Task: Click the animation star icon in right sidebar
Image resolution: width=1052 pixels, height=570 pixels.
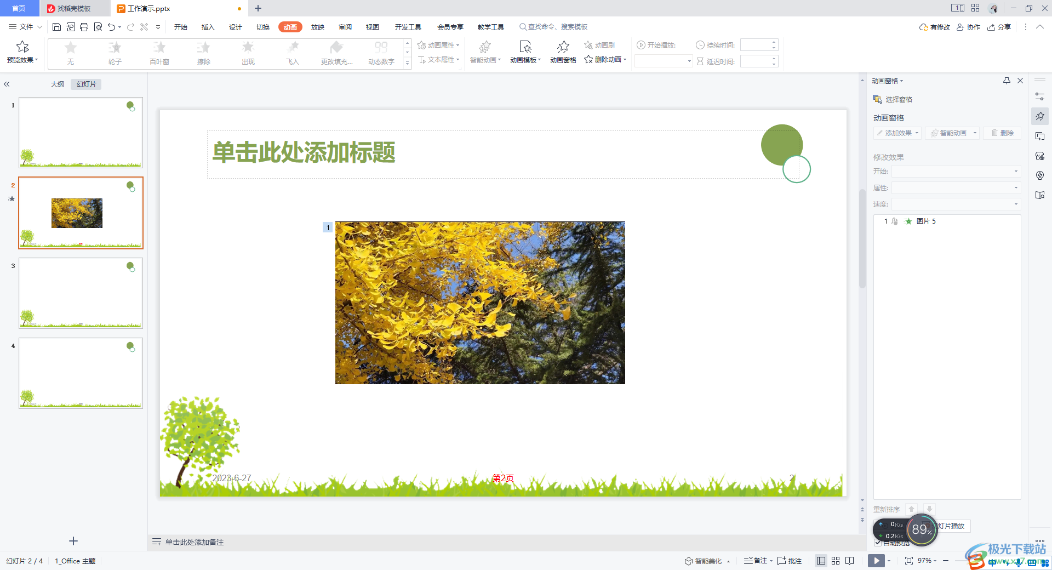Action: [x=1039, y=116]
